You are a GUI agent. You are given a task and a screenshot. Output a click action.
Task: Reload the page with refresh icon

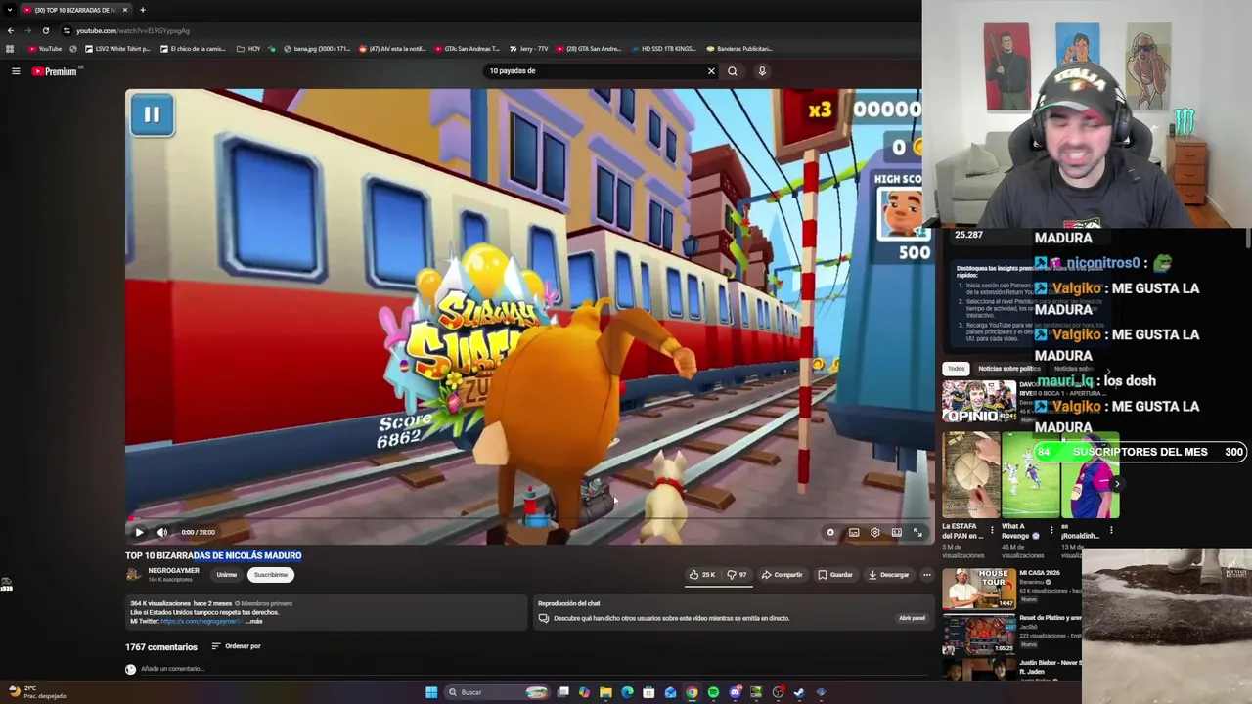coord(45,30)
